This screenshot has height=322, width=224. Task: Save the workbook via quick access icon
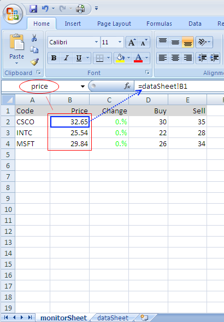pos(33,9)
